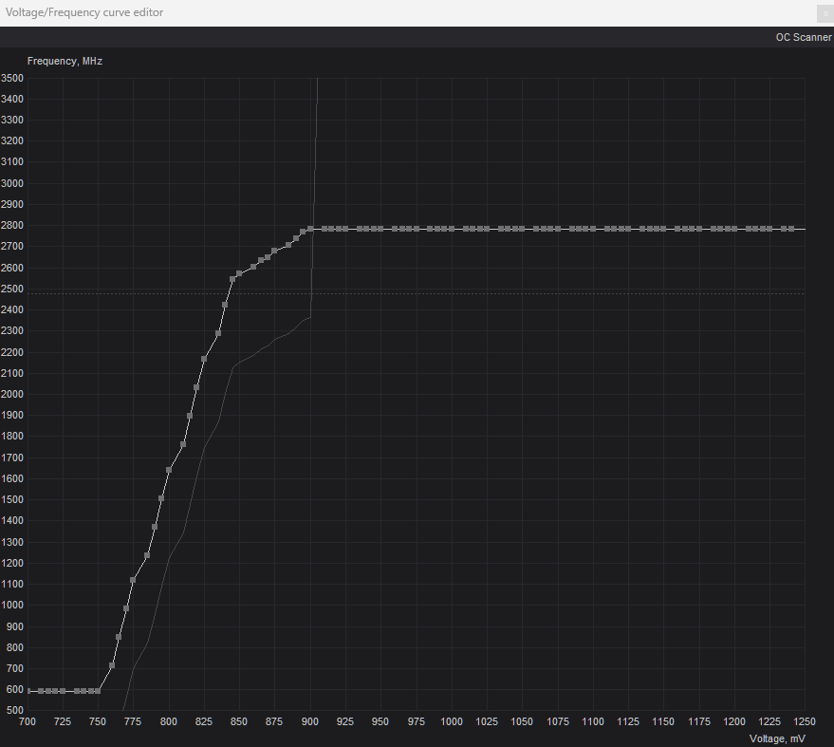The height and width of the screenshot is (747, 834).
Task: Click the 1250 voltage axis label
Action: coord(805,721)
